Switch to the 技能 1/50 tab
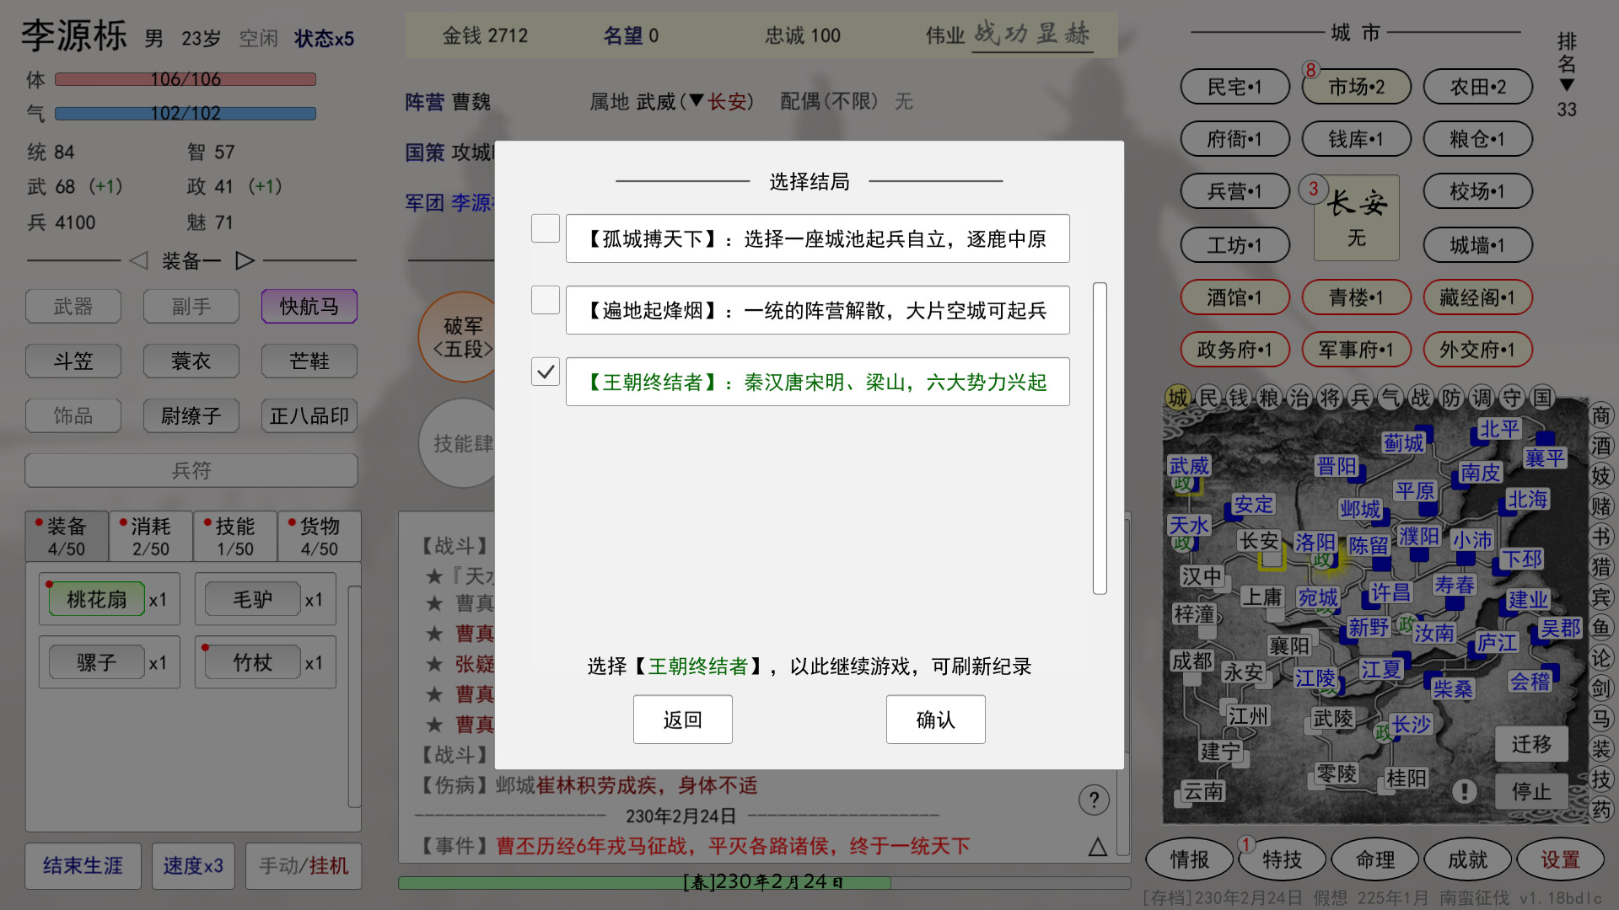The image size is (1619, 910). pos(234,536)
